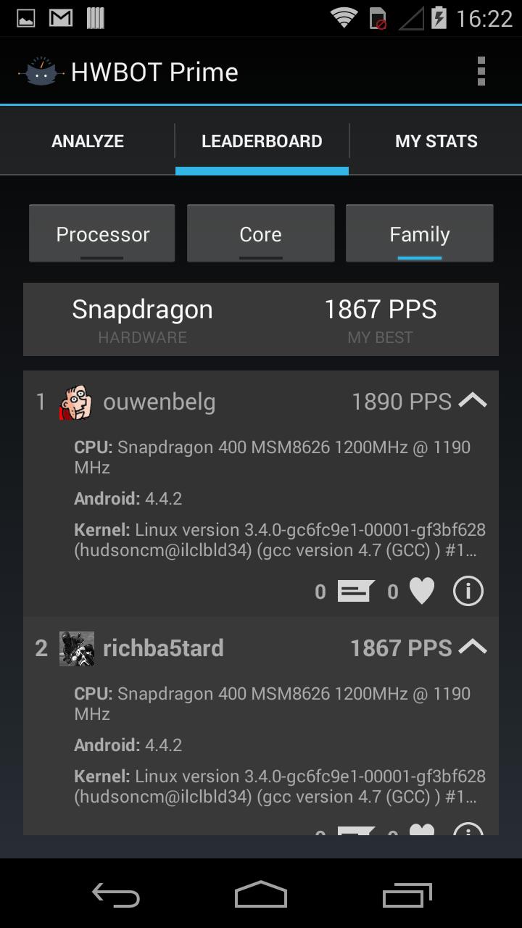This screenshot has height=928, width=522.
Task: Open comments on ouwenbelg's score
Action: click(355, 592)
